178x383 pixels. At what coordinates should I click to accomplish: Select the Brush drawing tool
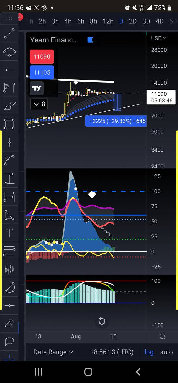pos(10,106)
